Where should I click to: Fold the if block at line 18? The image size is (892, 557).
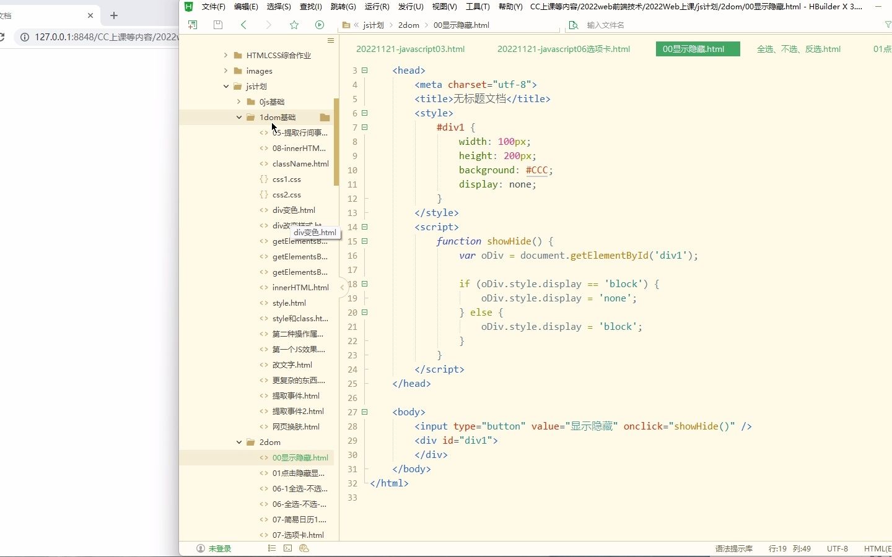pyautogui.click(x=365, y=284)
